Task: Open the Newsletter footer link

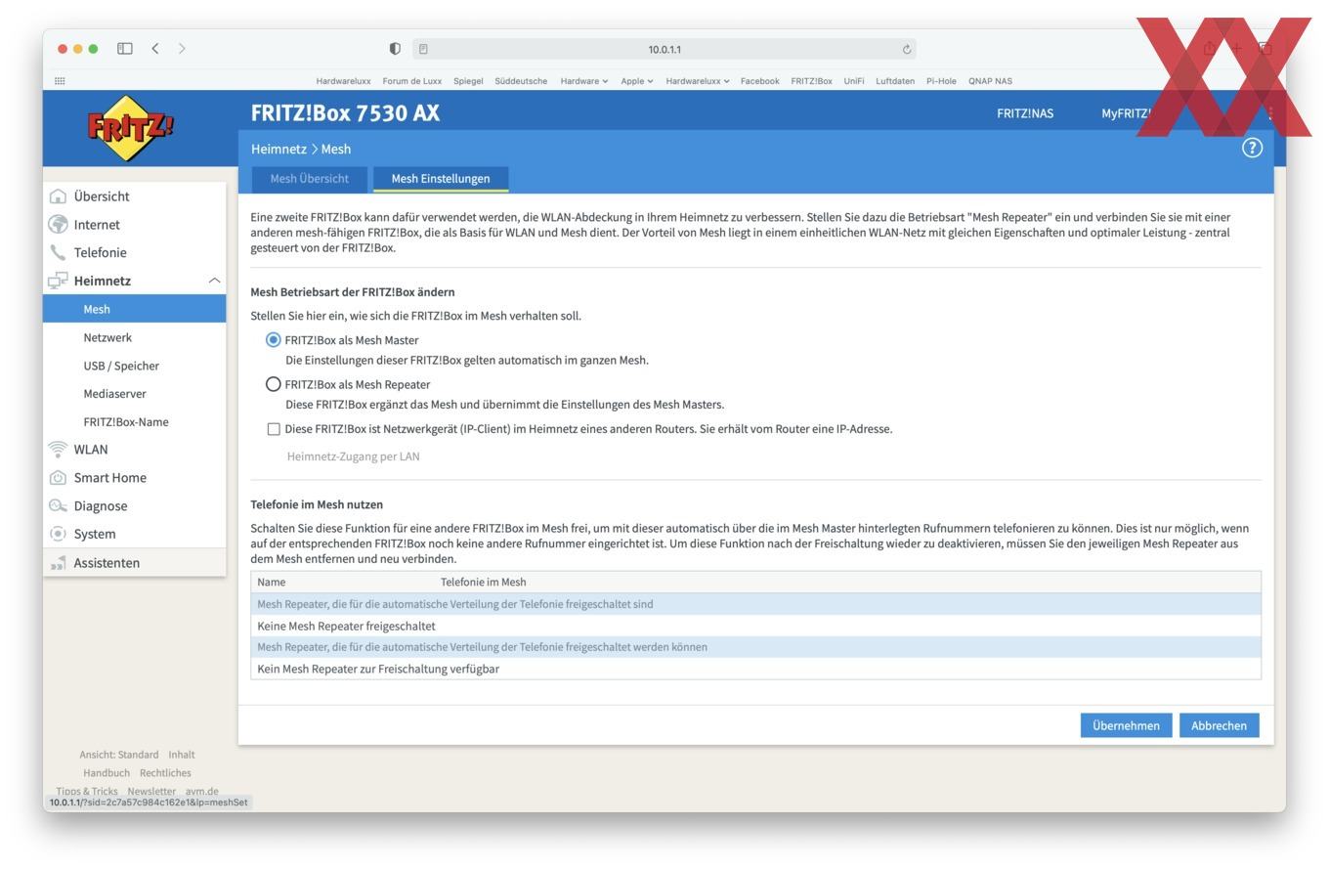Action: pyautogui.click(x=151, y=792)
